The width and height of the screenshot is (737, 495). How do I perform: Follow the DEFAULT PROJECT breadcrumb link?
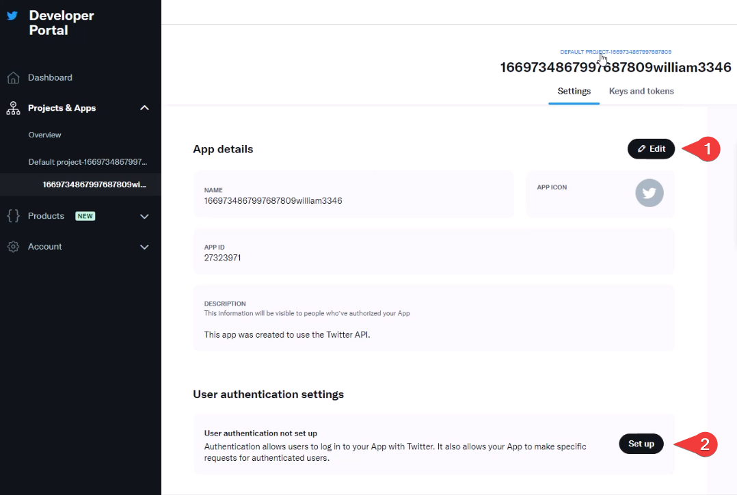[615, 52]
